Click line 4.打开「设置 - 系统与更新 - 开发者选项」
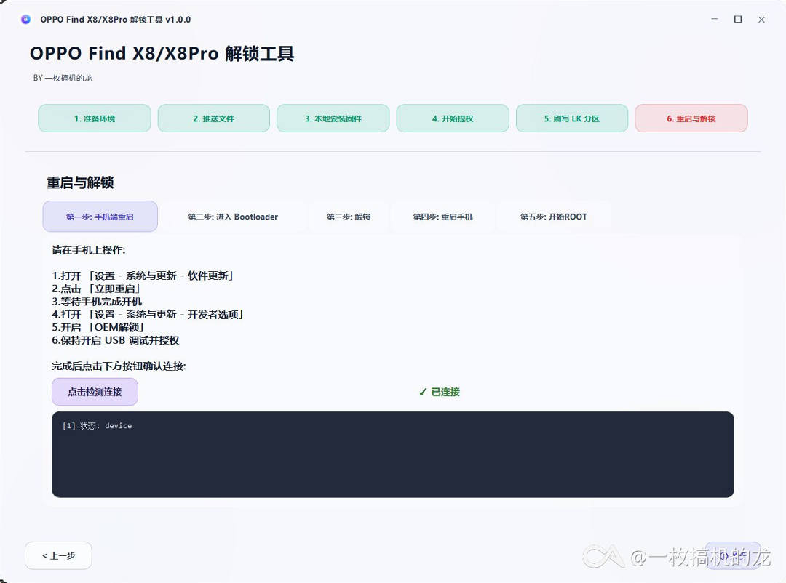 [x=148, y=315]
